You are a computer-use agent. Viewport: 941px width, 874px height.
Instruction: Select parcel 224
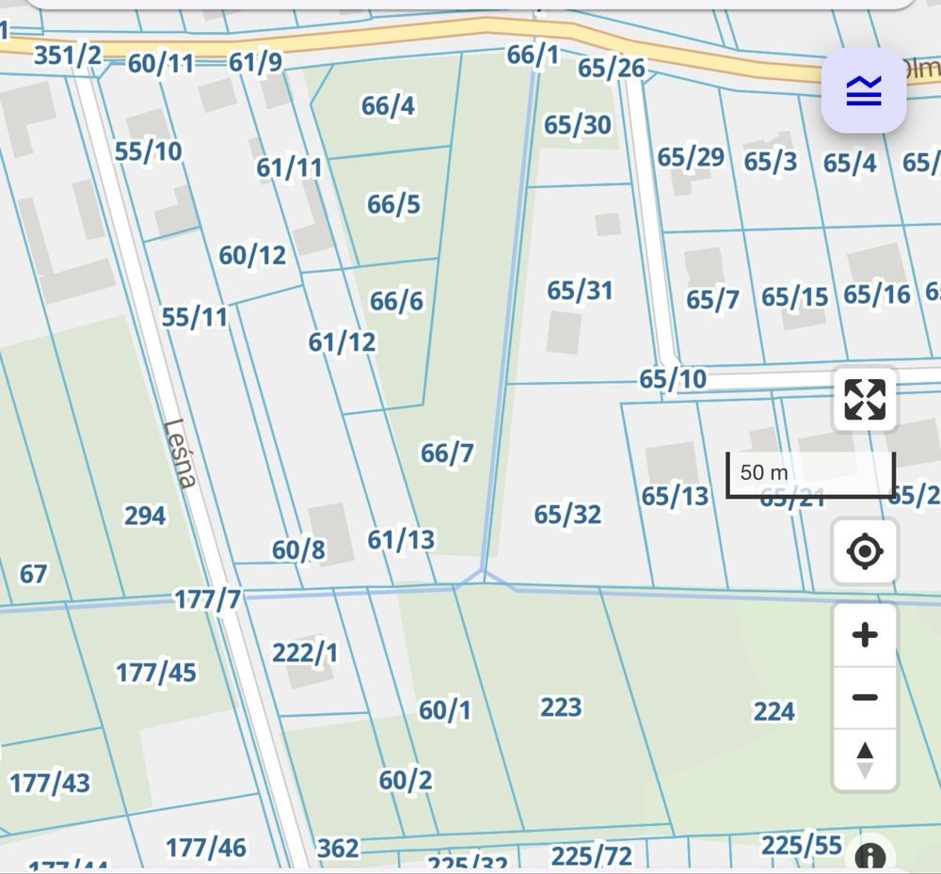(774, 711)
